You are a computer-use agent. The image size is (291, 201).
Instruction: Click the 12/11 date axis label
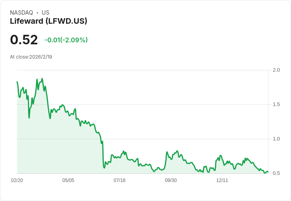(x=222, y=180)
